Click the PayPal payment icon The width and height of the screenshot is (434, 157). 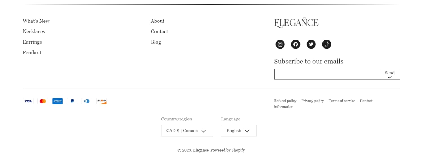tap(72, 101)
